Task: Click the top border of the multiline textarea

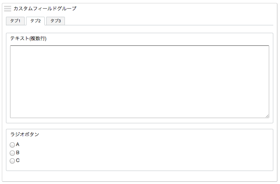Action: (140, 46)
